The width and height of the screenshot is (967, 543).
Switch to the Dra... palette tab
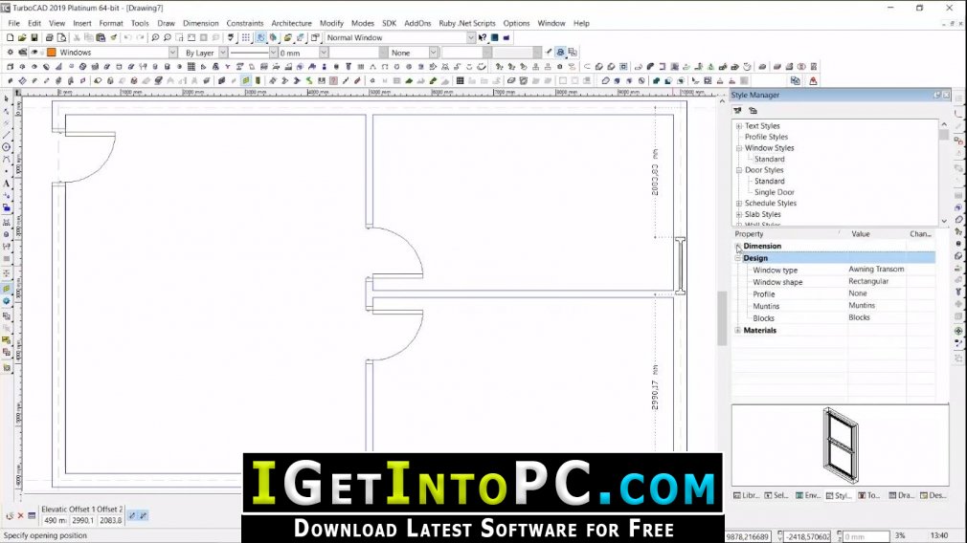coord(902,495)
